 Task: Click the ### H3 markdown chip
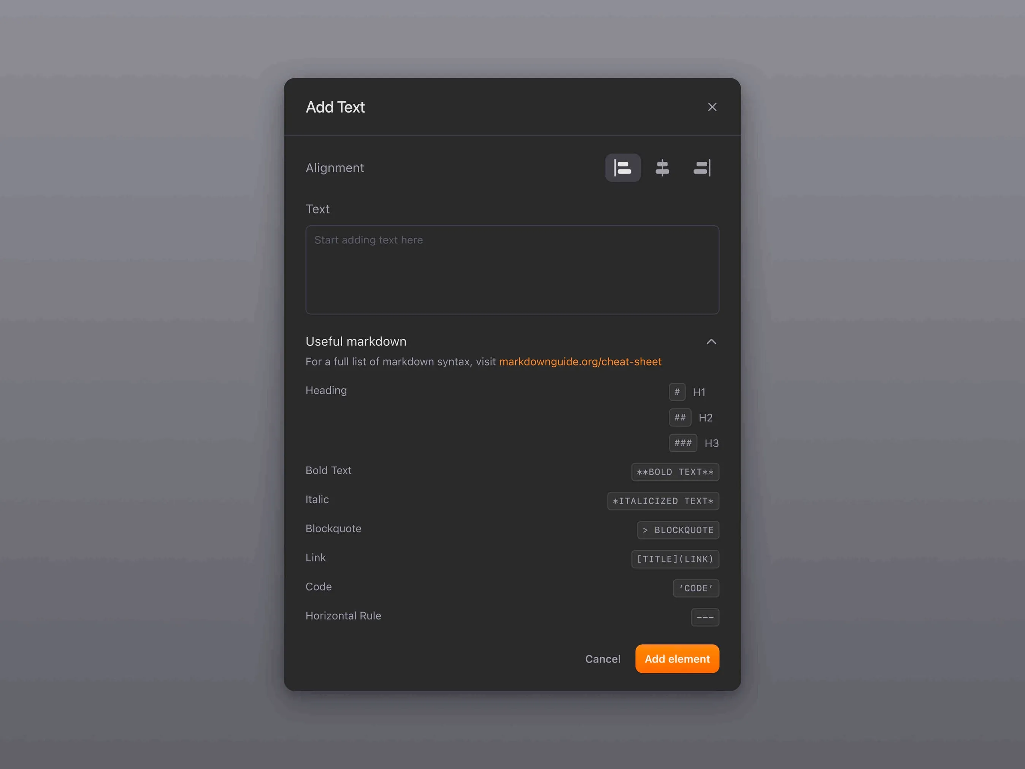[x=683, y=443]
